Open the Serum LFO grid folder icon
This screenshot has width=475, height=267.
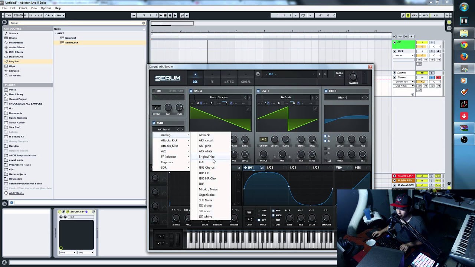pos(249,212)
